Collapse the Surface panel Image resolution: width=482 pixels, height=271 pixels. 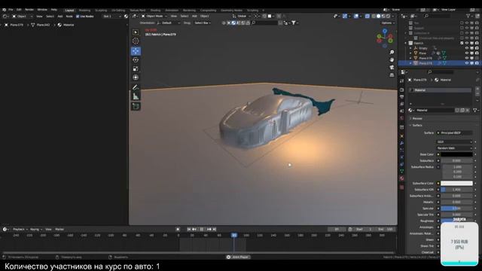point(416,126)
